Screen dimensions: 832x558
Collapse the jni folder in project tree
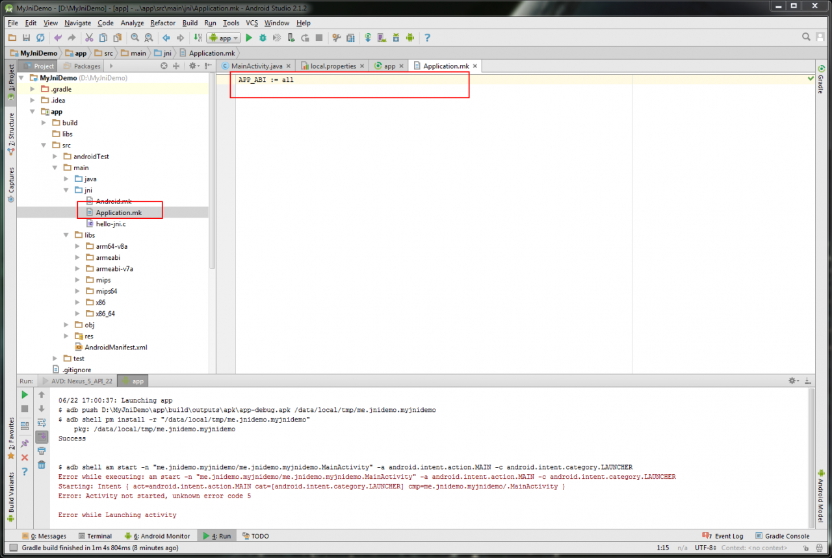pos(66,190)
